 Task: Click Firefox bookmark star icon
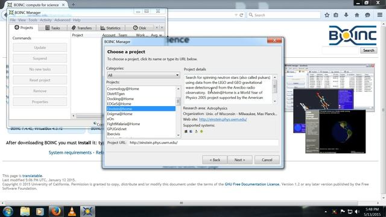tap(327, 15)
